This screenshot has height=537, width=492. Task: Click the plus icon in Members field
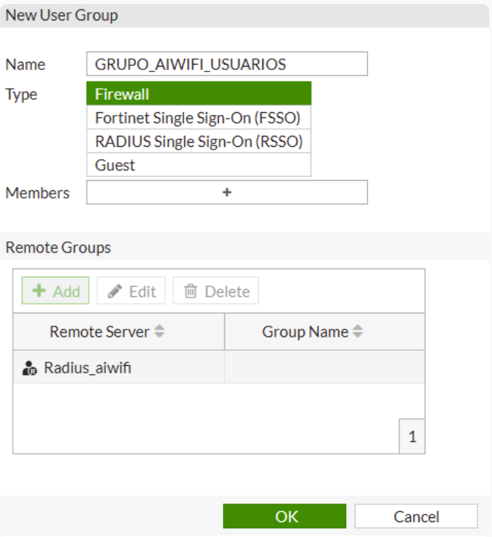[x=227, y=192]
